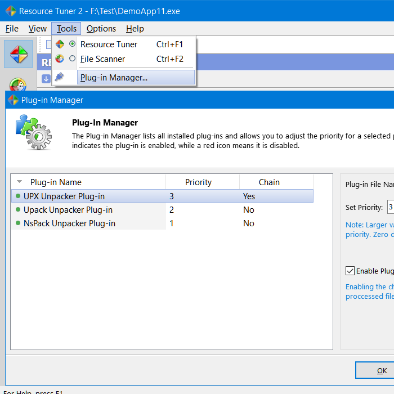Click the plug icon beside Plug-in Manager
394x394 pixels.
(x=59, y=77)
